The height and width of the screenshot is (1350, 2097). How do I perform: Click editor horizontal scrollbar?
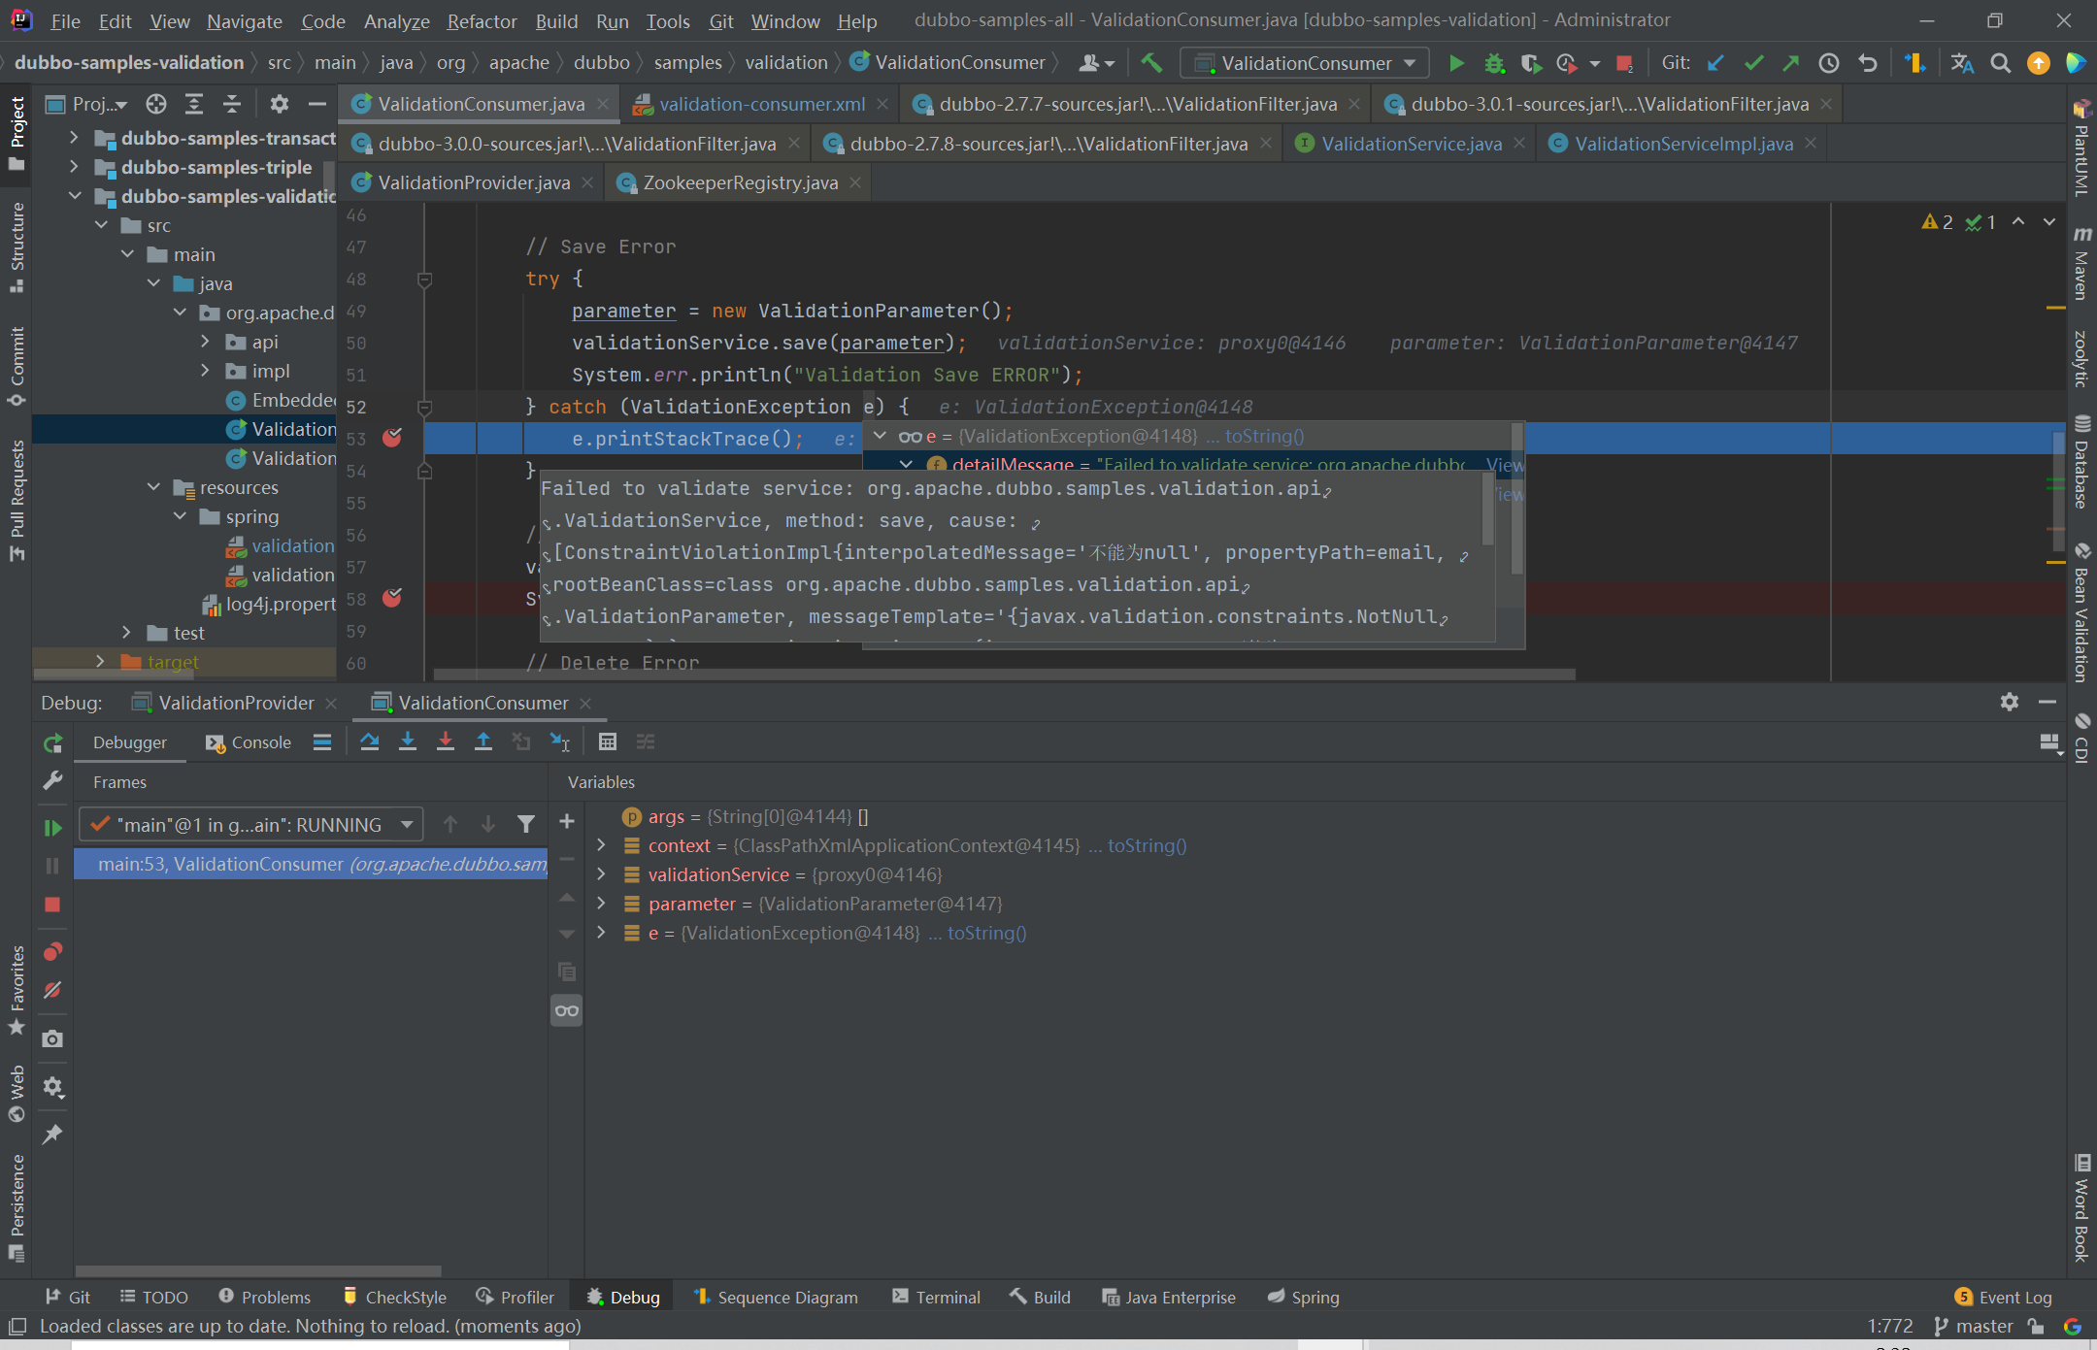click(1004, 674)
